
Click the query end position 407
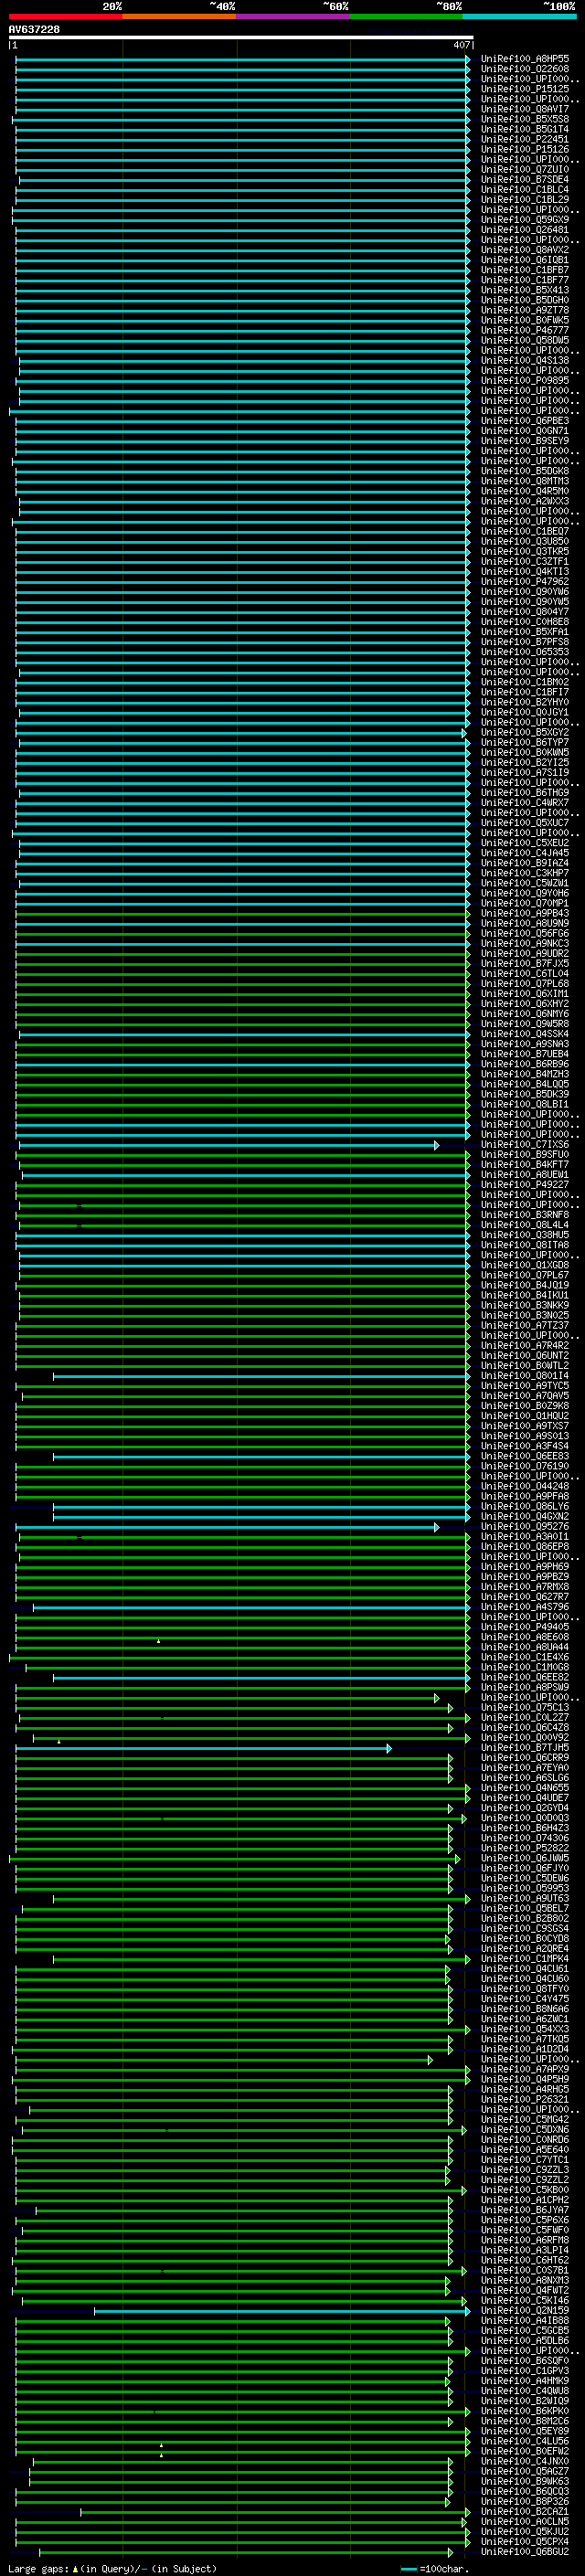[461, 45]
